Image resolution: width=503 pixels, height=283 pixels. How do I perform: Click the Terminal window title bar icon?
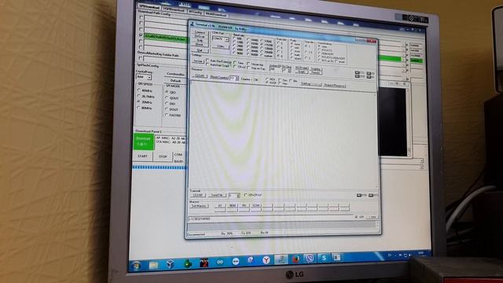point(192,24)
